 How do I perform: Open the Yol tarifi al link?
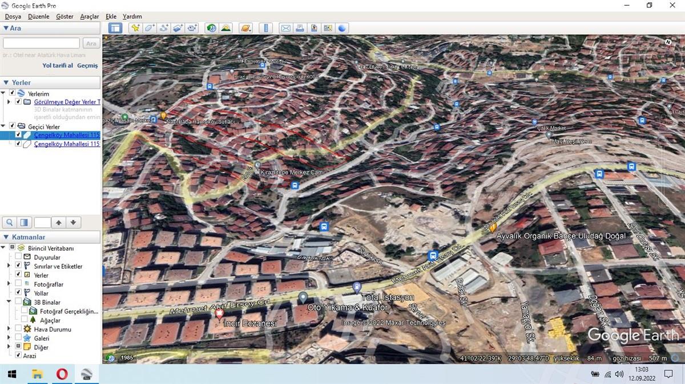(58, 66)
